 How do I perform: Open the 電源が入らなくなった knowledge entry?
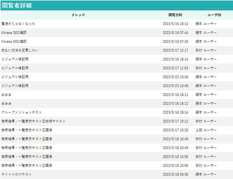click(x=18, y=24)
